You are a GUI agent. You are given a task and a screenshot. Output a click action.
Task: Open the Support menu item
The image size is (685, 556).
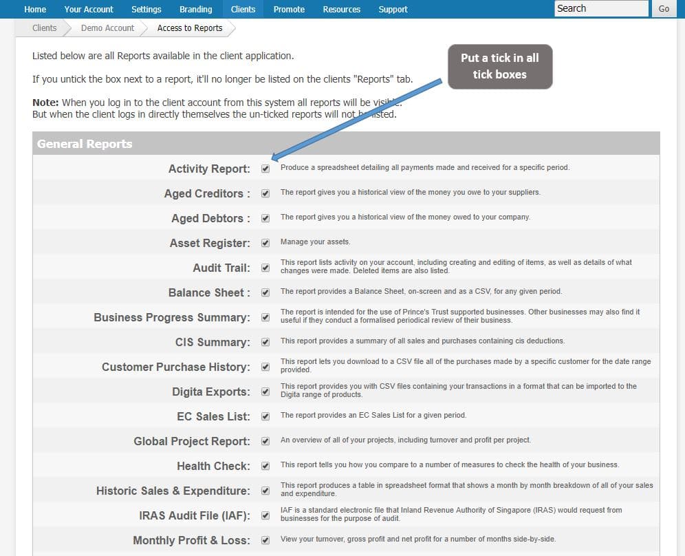pos(393,9)
